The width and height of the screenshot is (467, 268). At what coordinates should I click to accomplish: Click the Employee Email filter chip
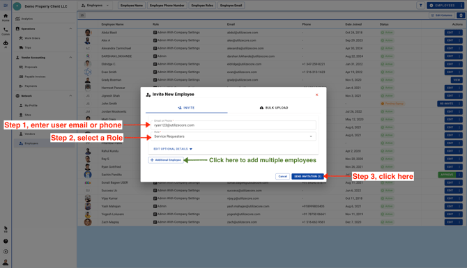pos(231,6)
